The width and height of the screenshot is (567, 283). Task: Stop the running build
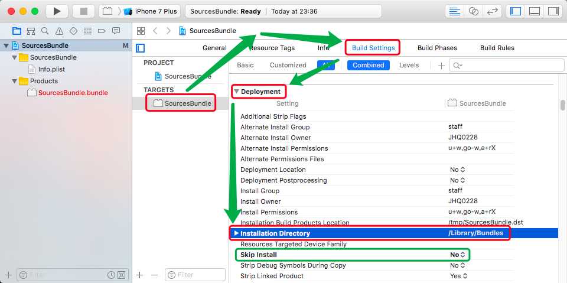point(83,11)
